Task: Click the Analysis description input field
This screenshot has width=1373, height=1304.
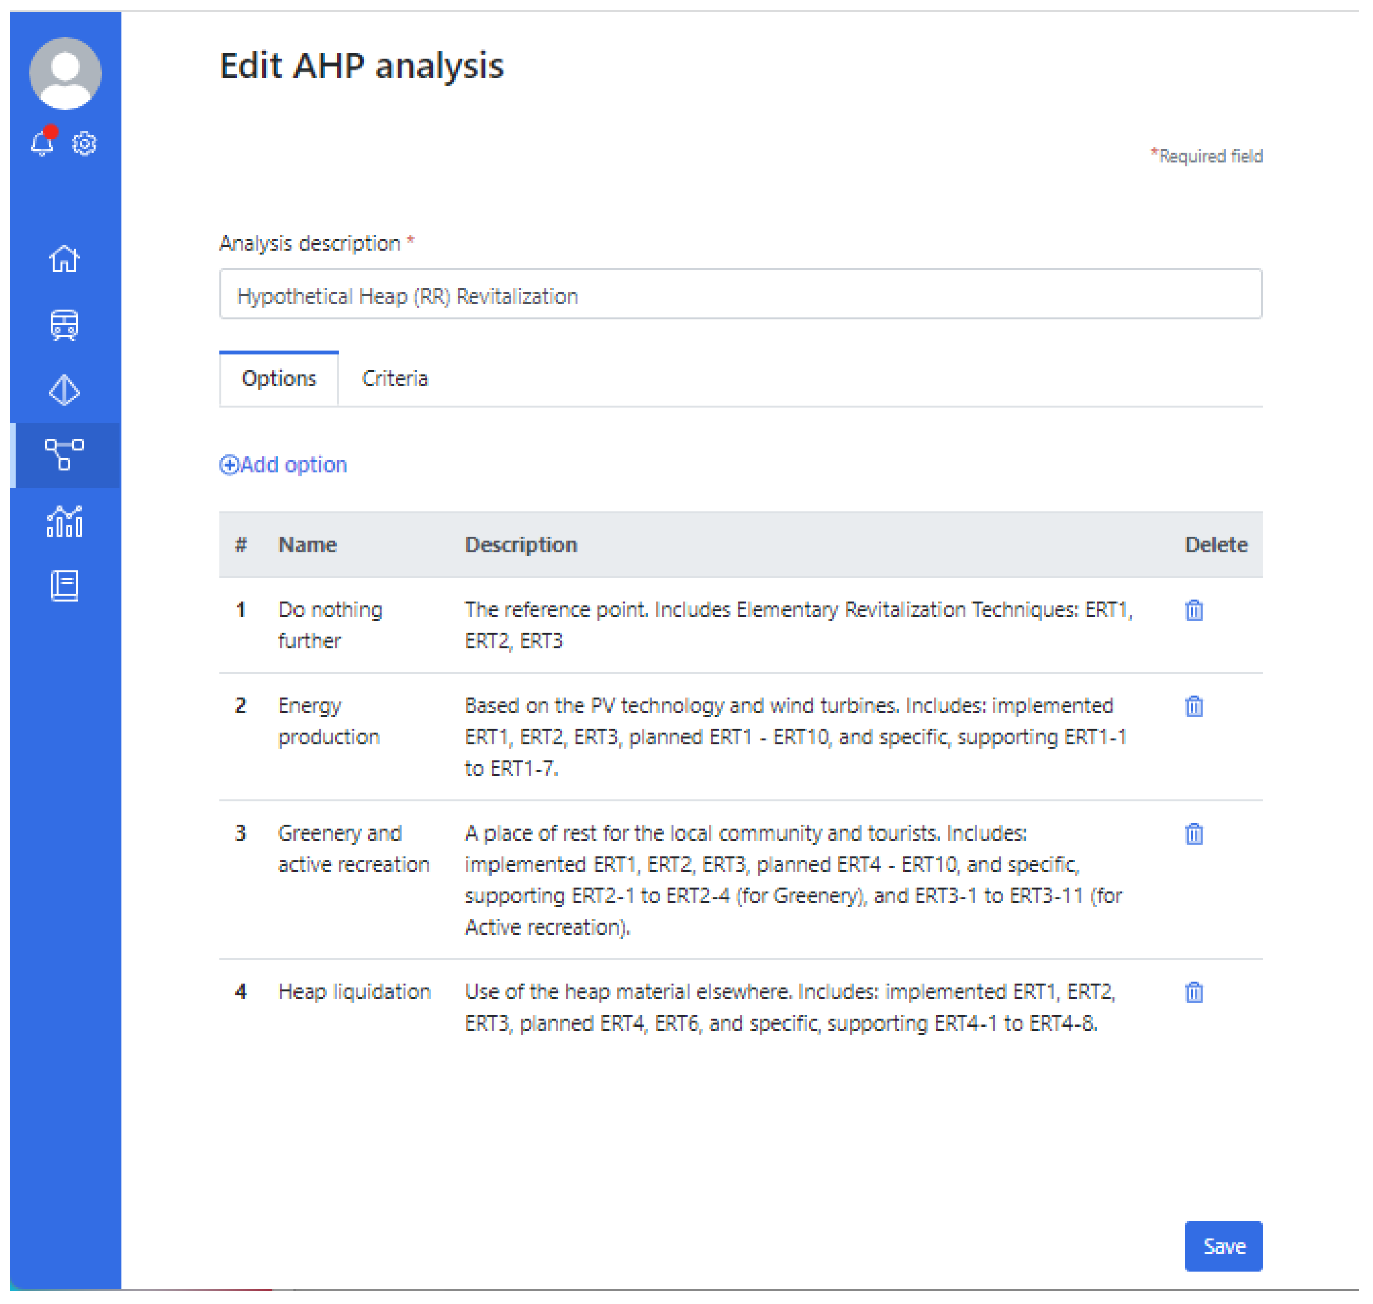Action: pyautogui.click(x=740, y=295)
